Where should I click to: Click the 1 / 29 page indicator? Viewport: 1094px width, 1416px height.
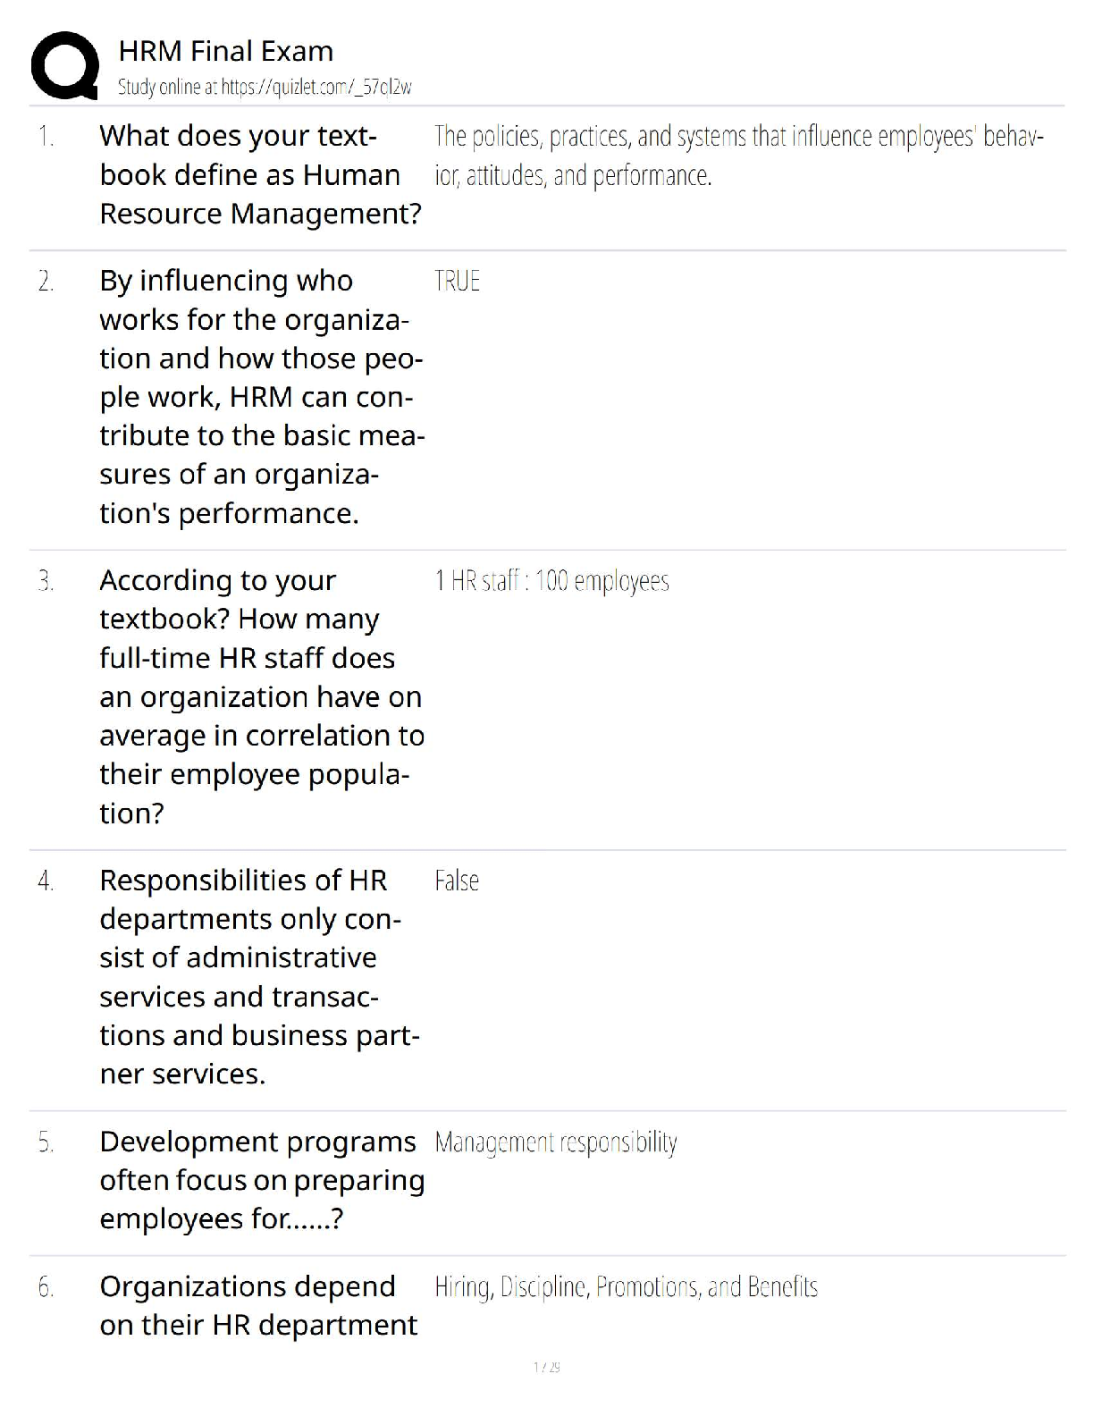[x=546, y=1367]
